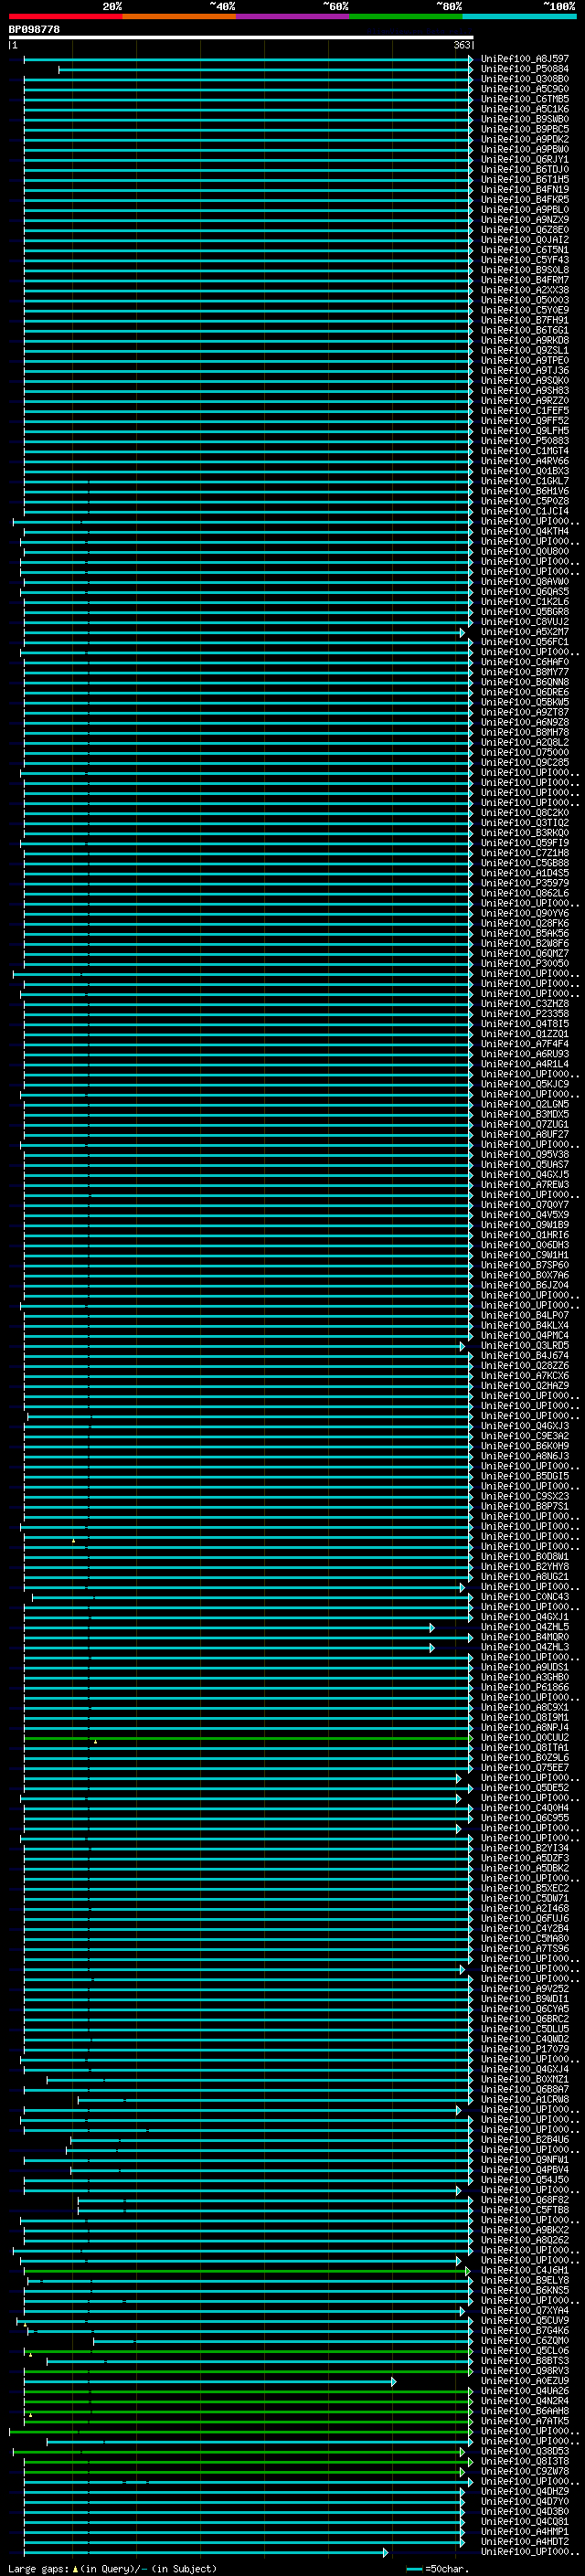Select the UniRef100_Q7XYA4 label
The height and width of the screenshot is (2576, 585).
coord(525,2311)
